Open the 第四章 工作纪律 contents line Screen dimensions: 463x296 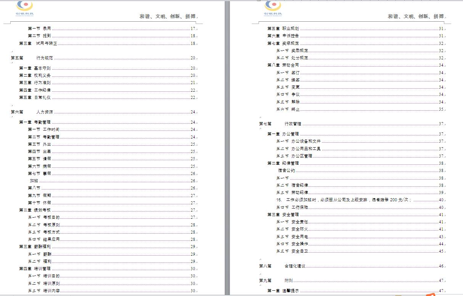pos(35,90)
